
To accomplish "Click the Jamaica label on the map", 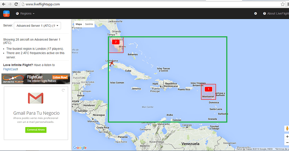I will (x=136, y=89).
